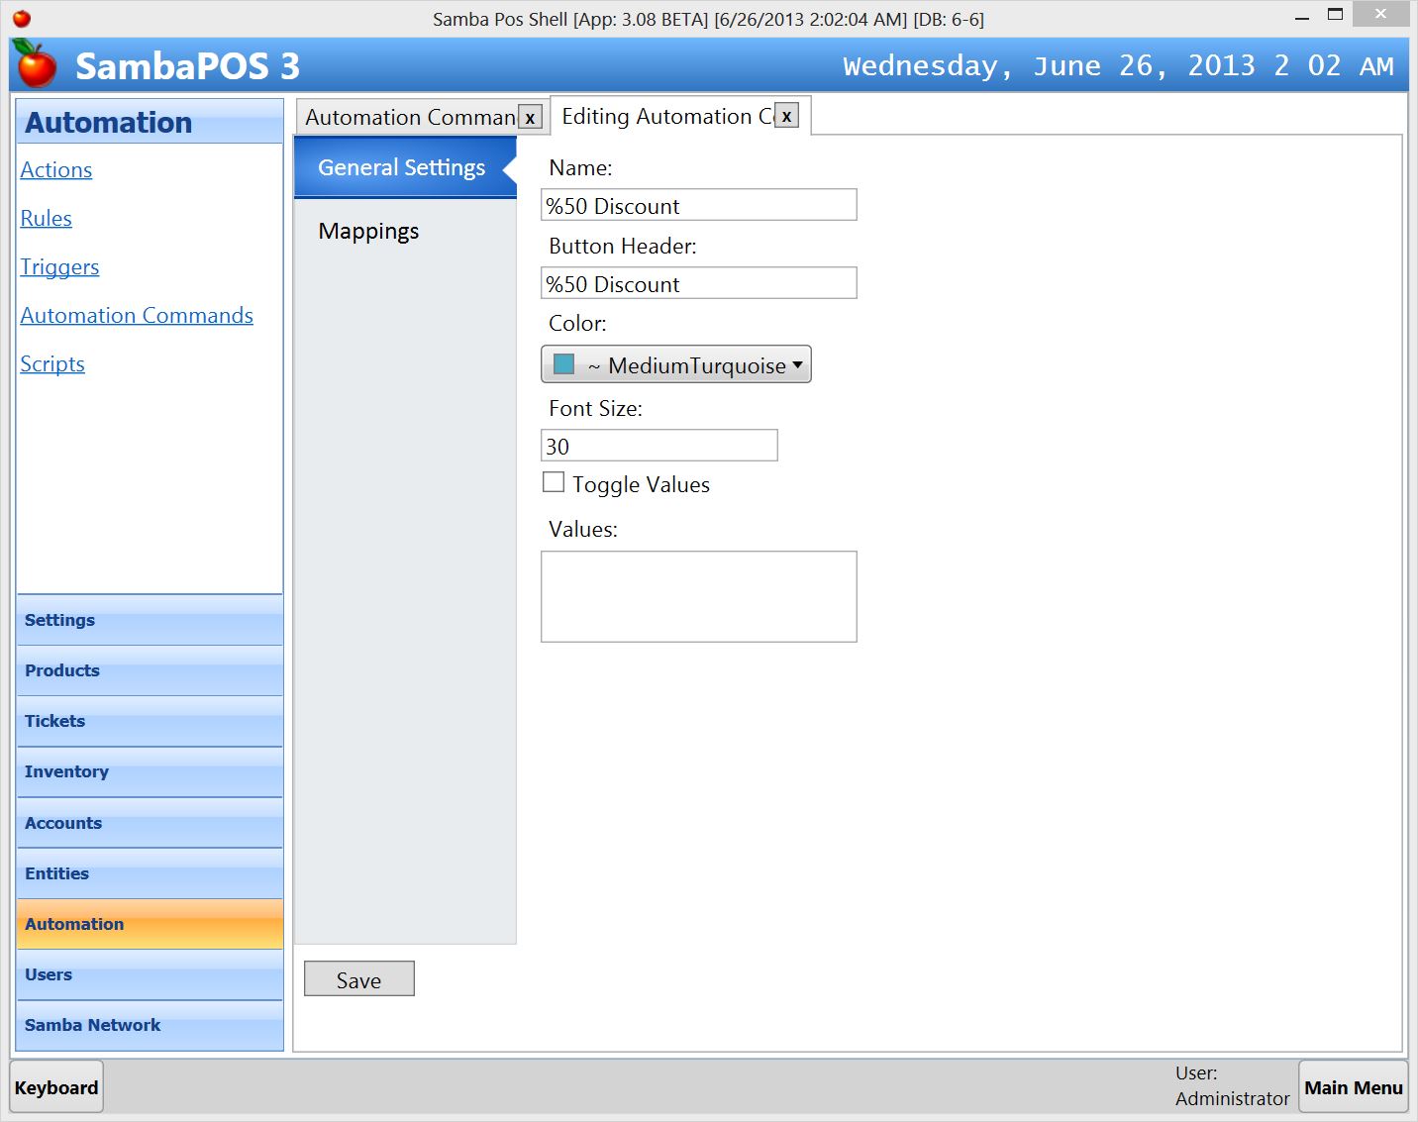Click the SambaPOS apple logo

(37, 65)
